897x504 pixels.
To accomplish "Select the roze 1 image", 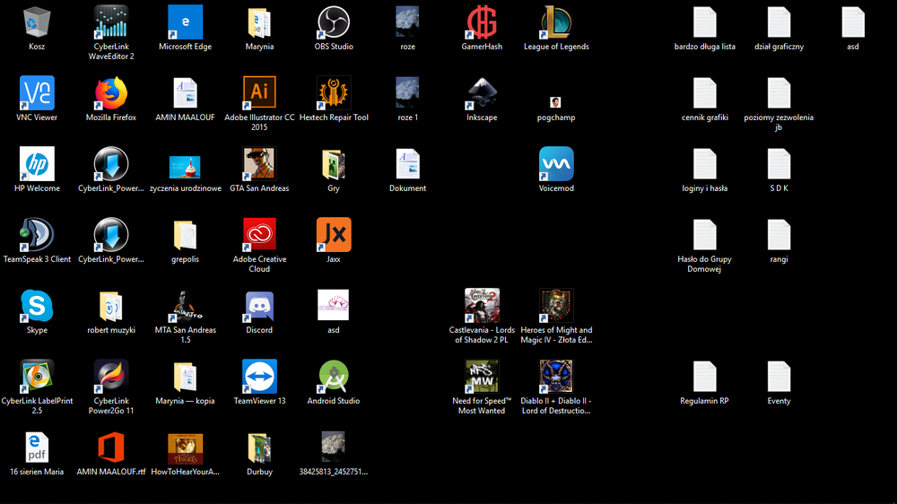I will click(x=407, y=93).
